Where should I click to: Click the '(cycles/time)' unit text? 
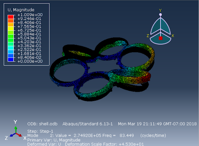click(153, 136)
